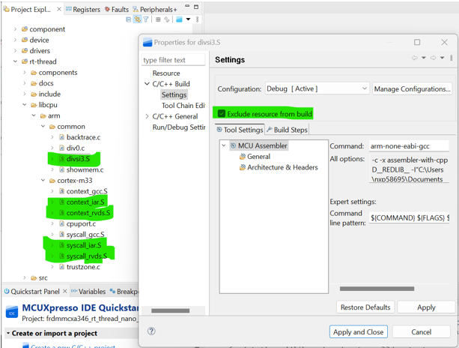Click the blue project icon in Explorer toolbar
Viewport: 459px width, 348px height.
click(x=179, y=19)
